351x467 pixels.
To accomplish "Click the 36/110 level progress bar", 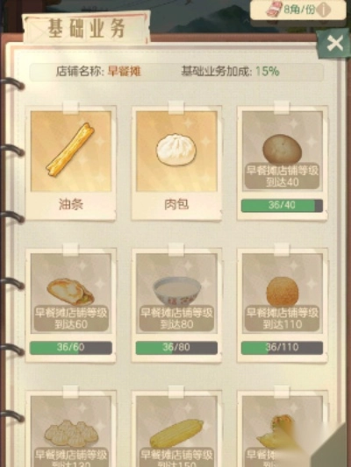I will 282,348.
